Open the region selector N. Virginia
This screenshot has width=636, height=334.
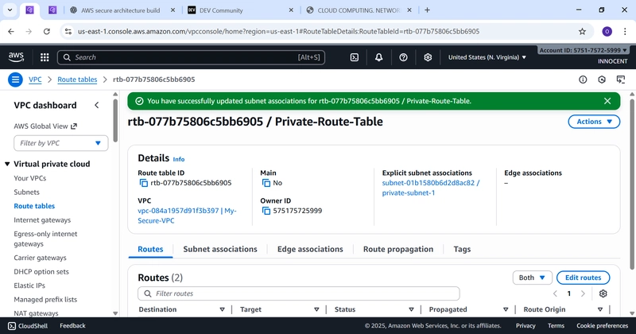[487, 57]
